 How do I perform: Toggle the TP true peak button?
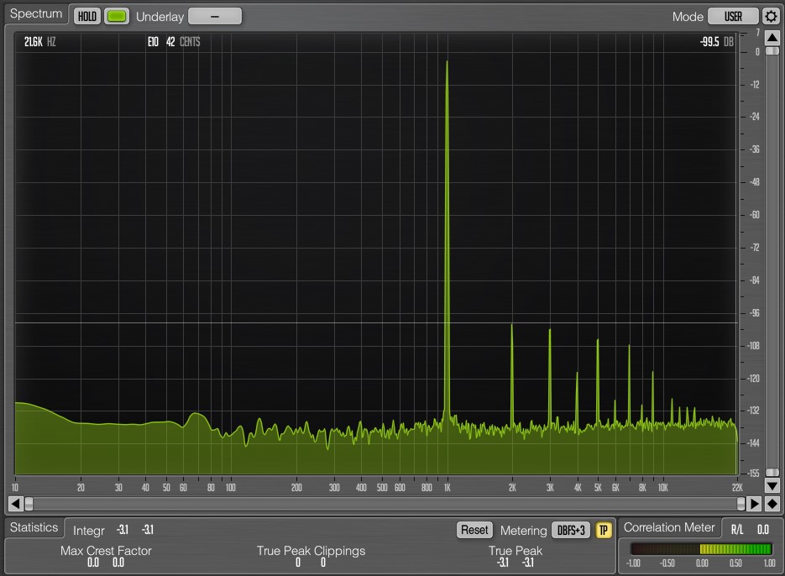tap(604, 530)
